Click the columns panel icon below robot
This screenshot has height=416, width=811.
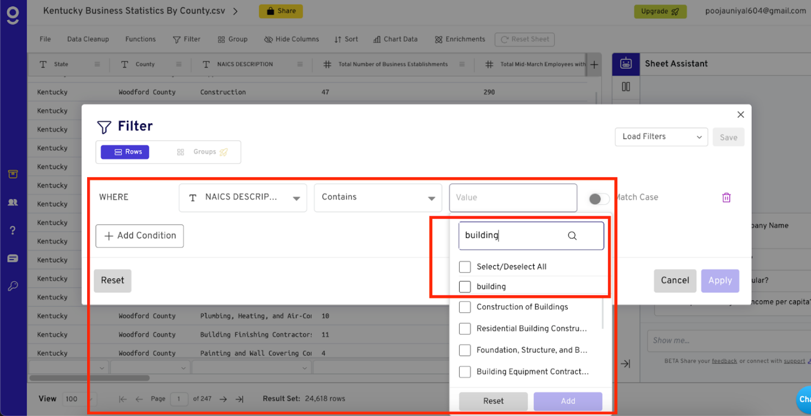[x=626, y=87]
